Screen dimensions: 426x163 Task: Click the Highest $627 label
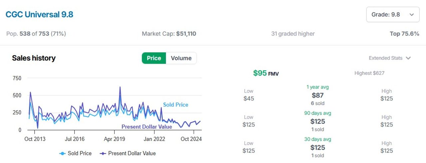[369, 73]
